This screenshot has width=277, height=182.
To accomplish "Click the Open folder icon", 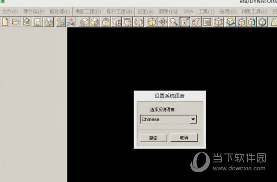I will coord(15,22).
